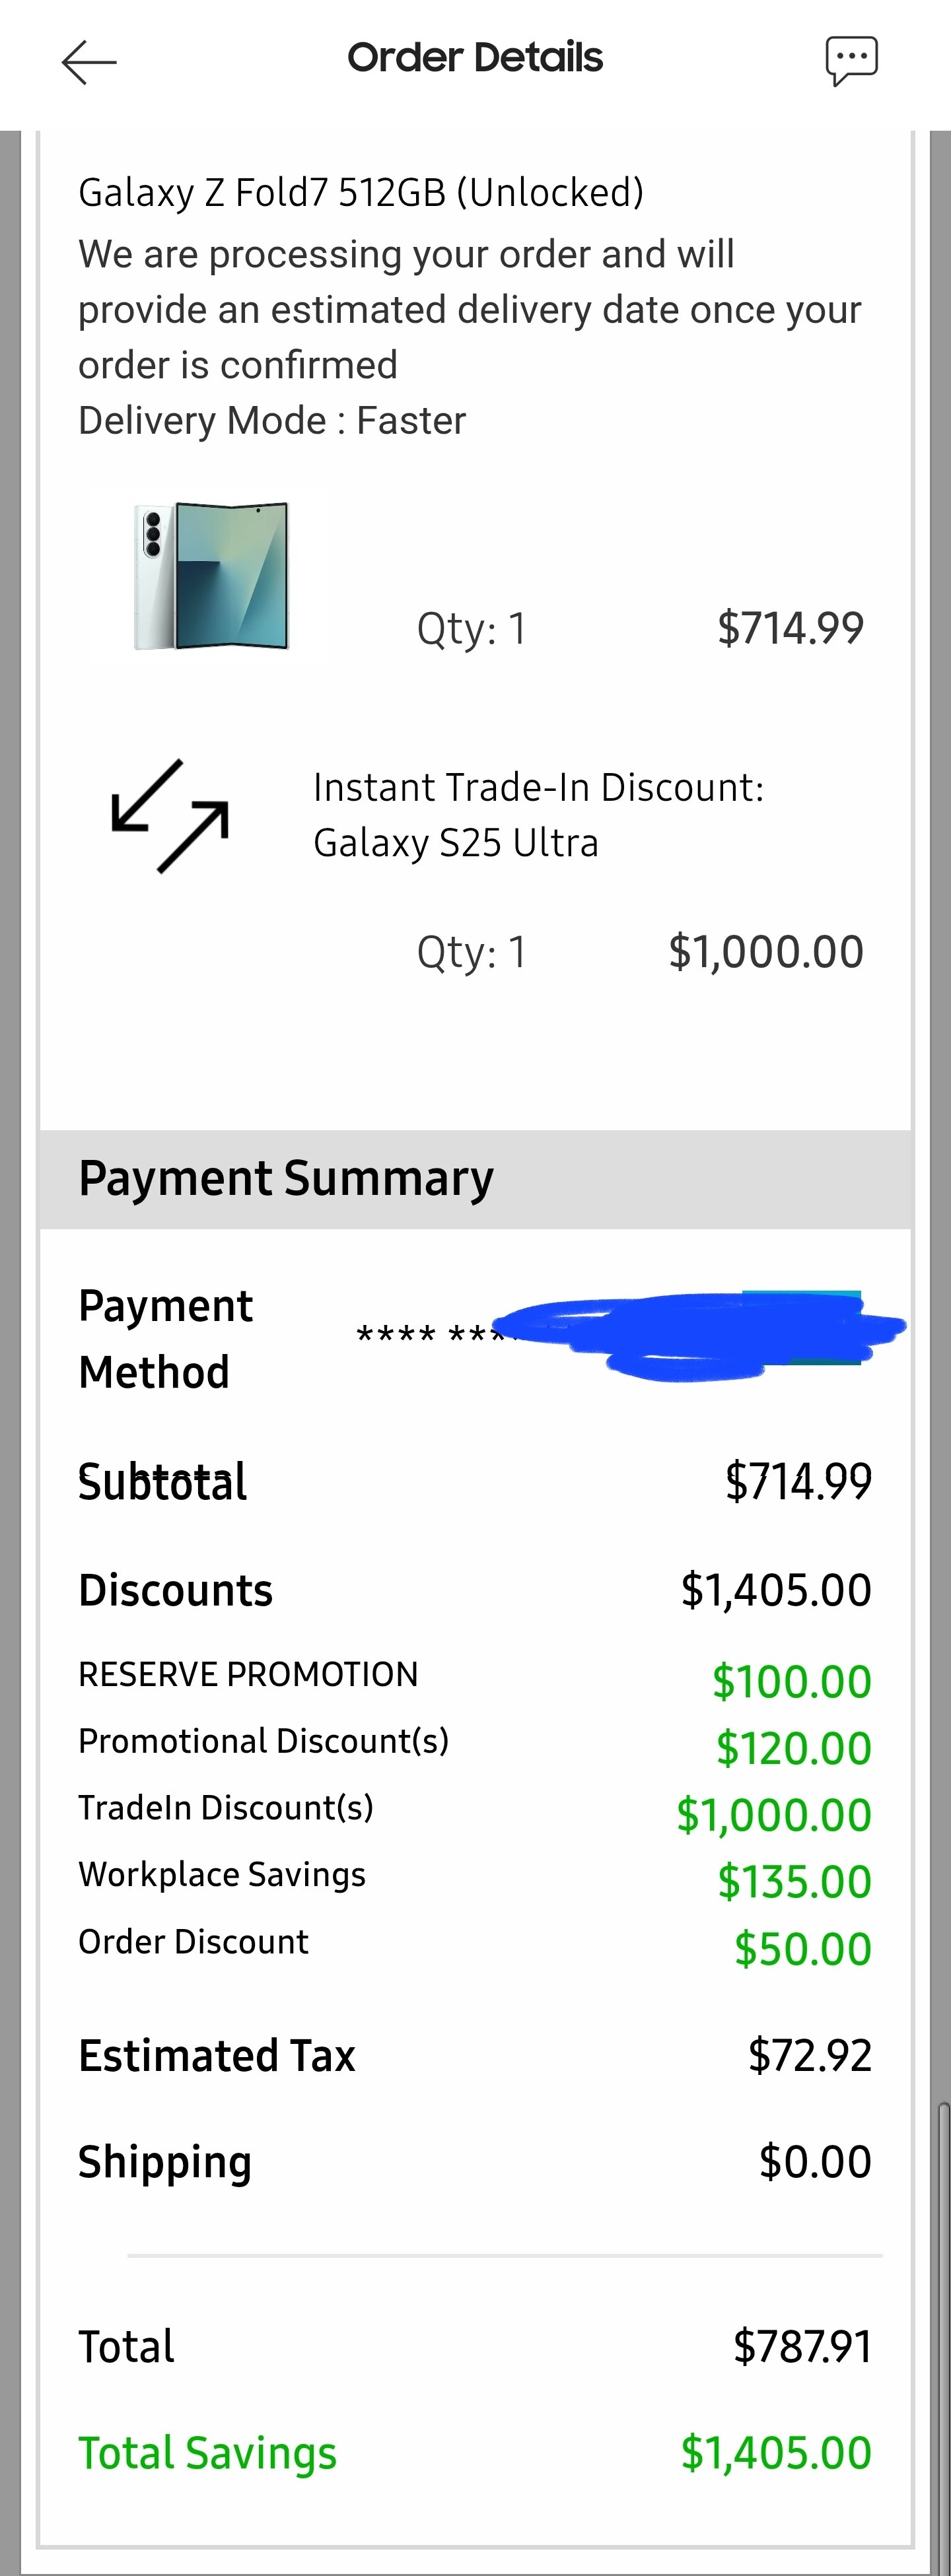This screenshot has width=951, height=2576.
Task: Tap the back arrow icon
Action: point(89,62)
